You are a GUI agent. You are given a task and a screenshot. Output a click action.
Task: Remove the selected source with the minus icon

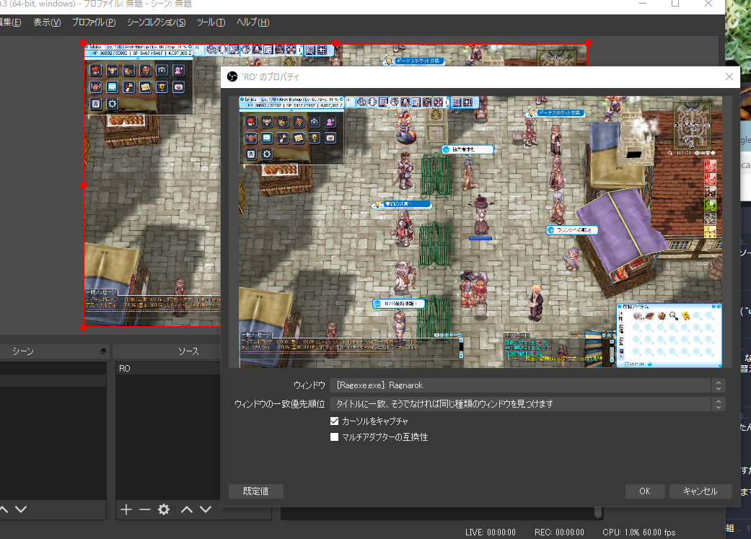coord(144,509)
